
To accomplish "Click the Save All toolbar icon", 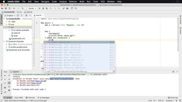I will click(6, 8).
